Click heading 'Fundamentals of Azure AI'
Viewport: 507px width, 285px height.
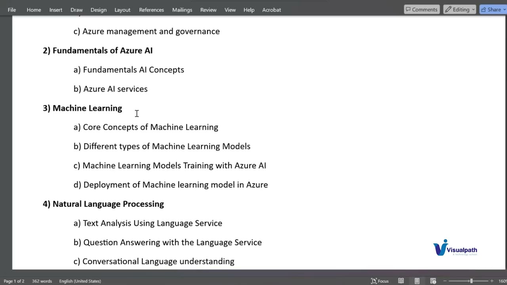pyautogui.click(x=103, y=51)
